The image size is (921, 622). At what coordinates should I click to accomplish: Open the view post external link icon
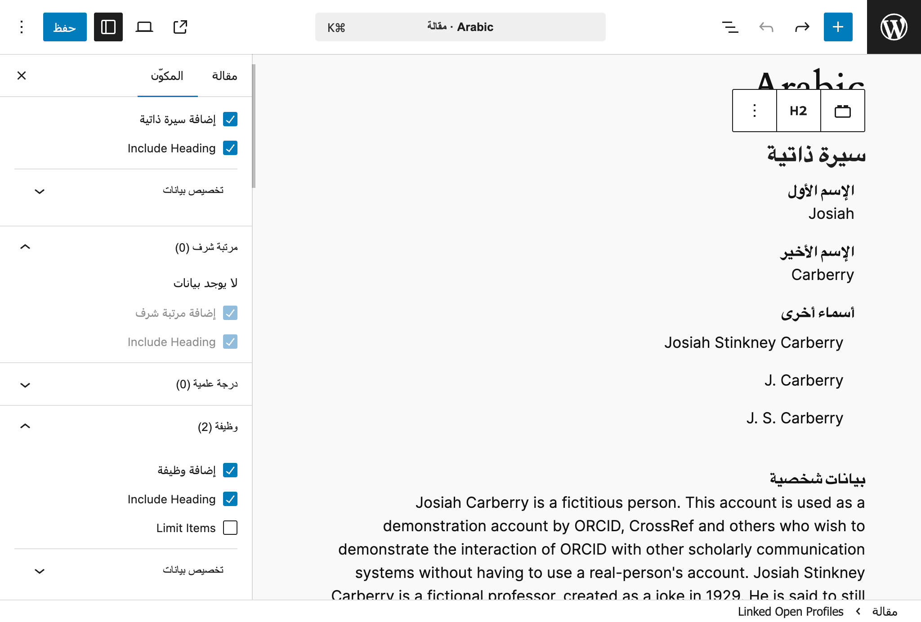click(x=180, y=27)
